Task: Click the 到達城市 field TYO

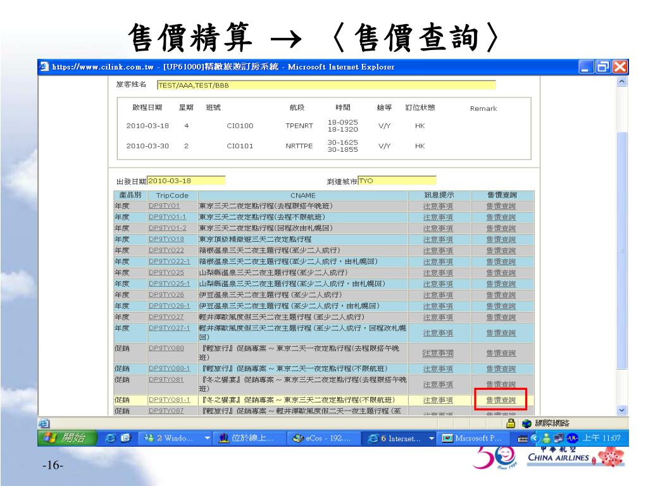Action: click(x=397, y=180)
